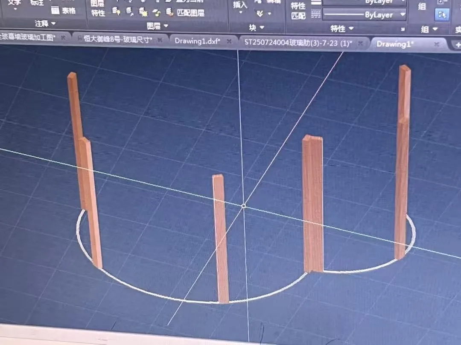The width and height of the screenshot is (461, 345).
Task: Close the 玻璃幕墙玻璃加工图 tab
Action: (x=63, y=38)
